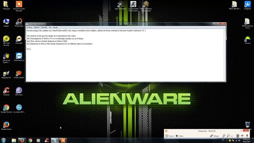Open Advanced System Optimizer shortcut

click(6, 58)
